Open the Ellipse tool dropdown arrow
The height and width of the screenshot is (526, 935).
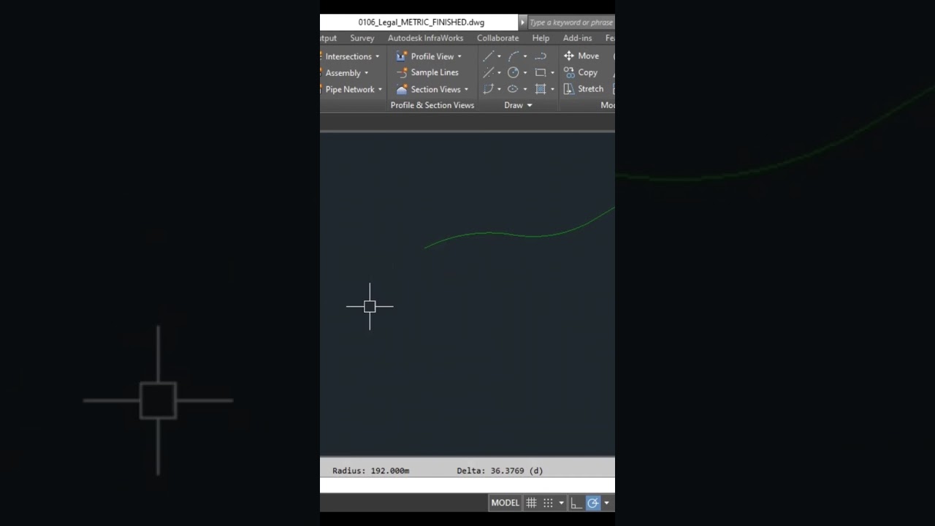coord(525,89)
